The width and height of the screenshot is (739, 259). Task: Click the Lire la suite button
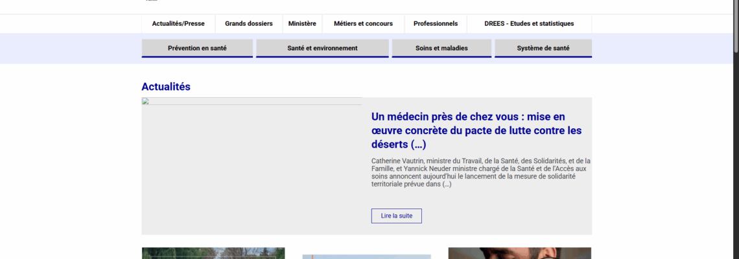point(396,216)
